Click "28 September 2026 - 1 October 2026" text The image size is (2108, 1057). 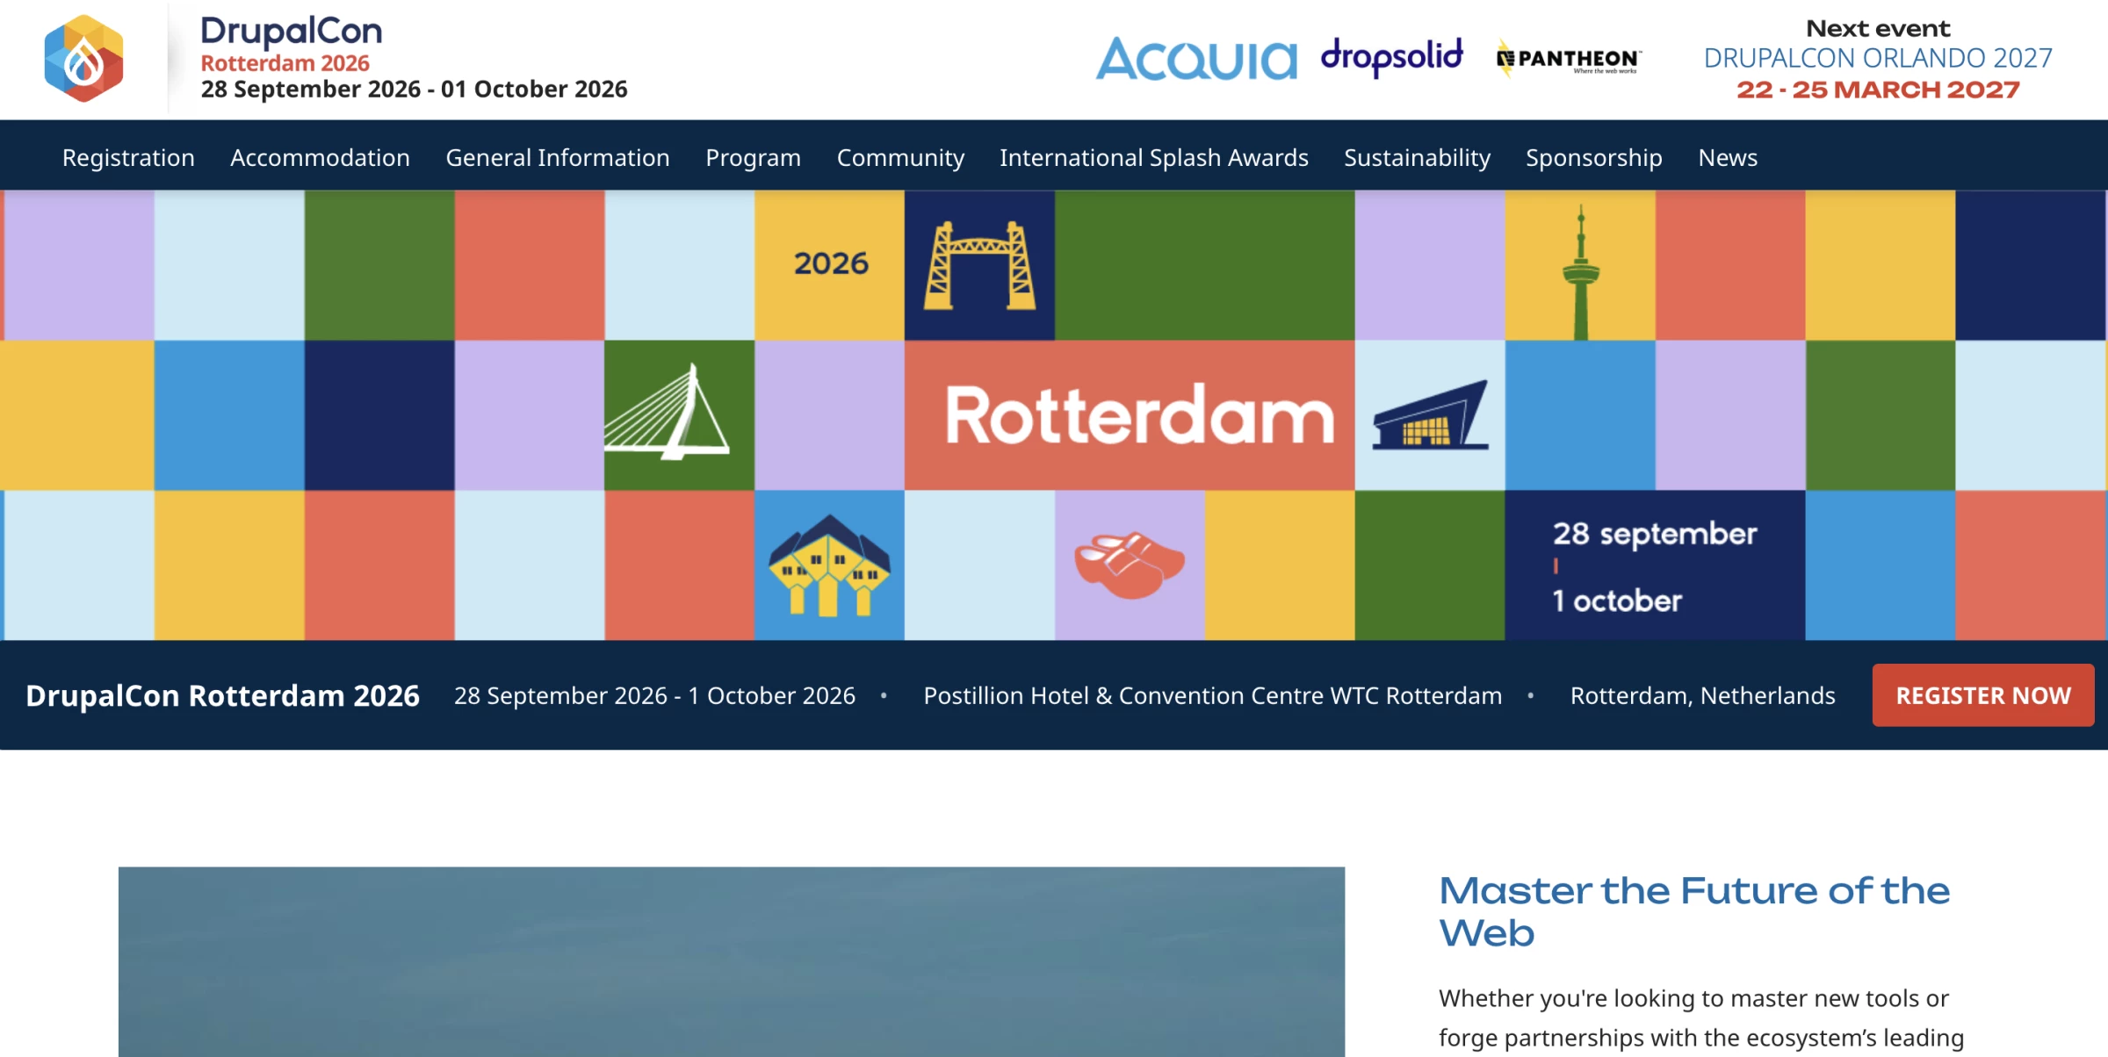point(654,695)
